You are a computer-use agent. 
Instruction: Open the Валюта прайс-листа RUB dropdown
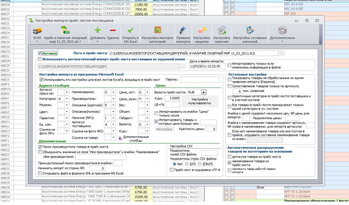tap(204, 92)
